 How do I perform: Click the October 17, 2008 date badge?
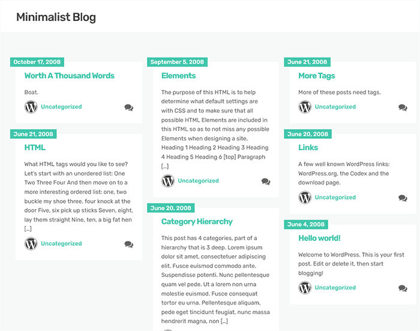(37, 62)
